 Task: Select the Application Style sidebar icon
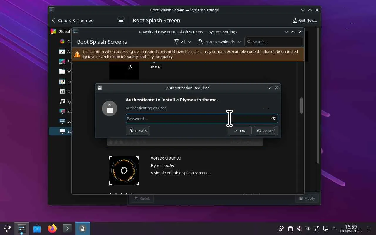62,51
